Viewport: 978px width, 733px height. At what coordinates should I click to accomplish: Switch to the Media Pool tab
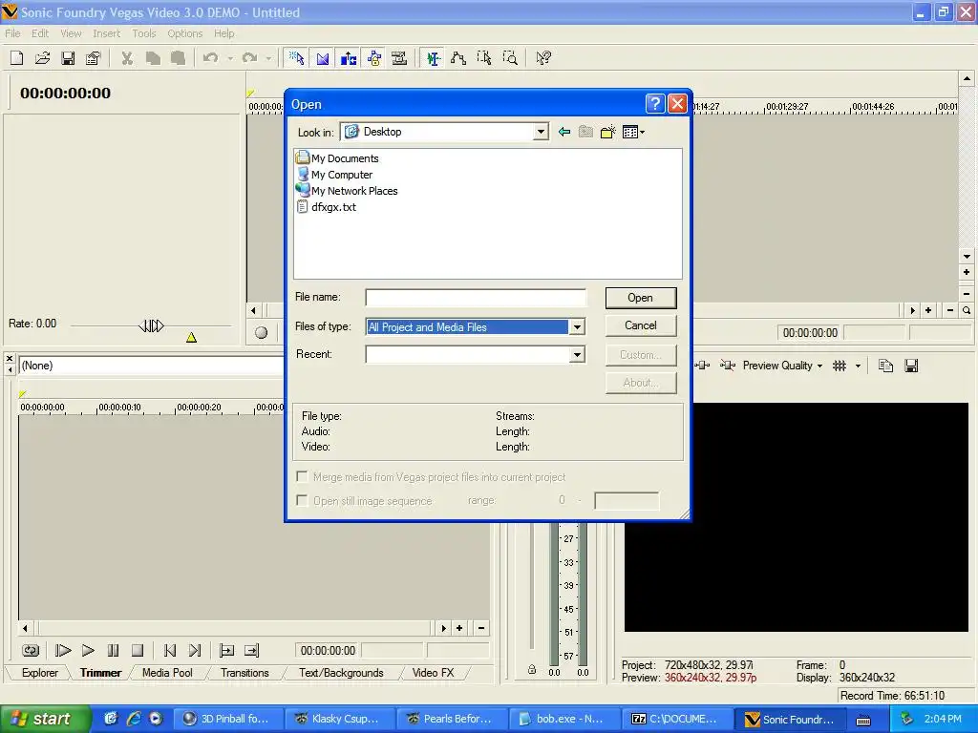[x=167, y=673]
